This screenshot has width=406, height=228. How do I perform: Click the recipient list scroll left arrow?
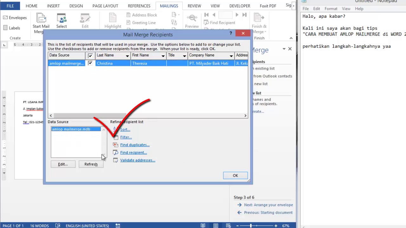pyautogui.click(x=51, y=116)
